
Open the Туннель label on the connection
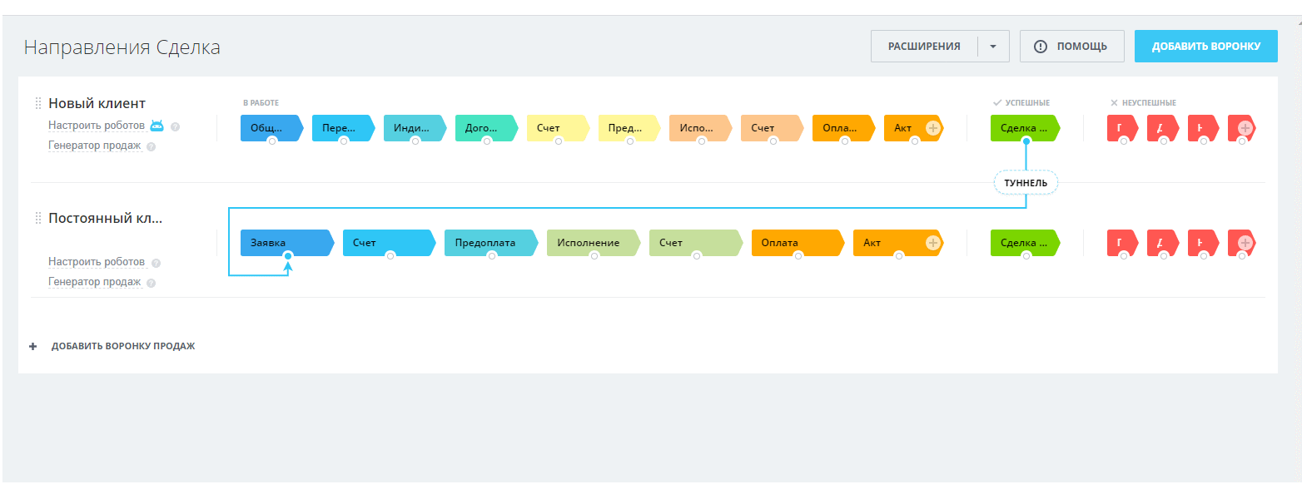[x=1026, y=182]
